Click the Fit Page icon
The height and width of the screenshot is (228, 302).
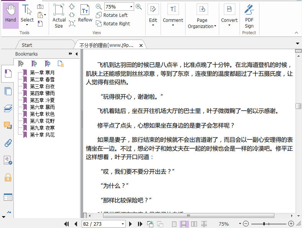coord(72,7)
